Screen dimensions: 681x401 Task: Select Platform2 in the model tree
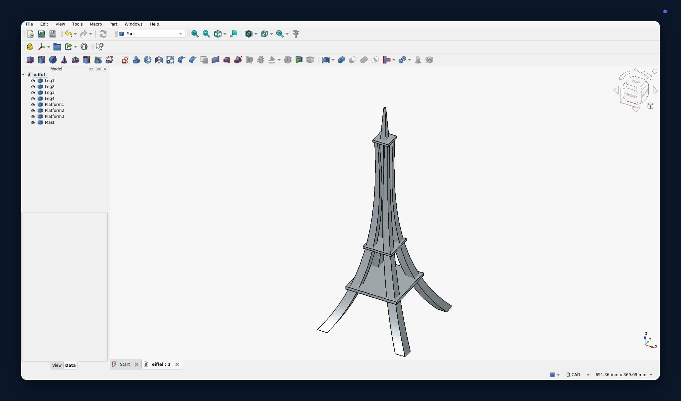click(x=55, y=111)
